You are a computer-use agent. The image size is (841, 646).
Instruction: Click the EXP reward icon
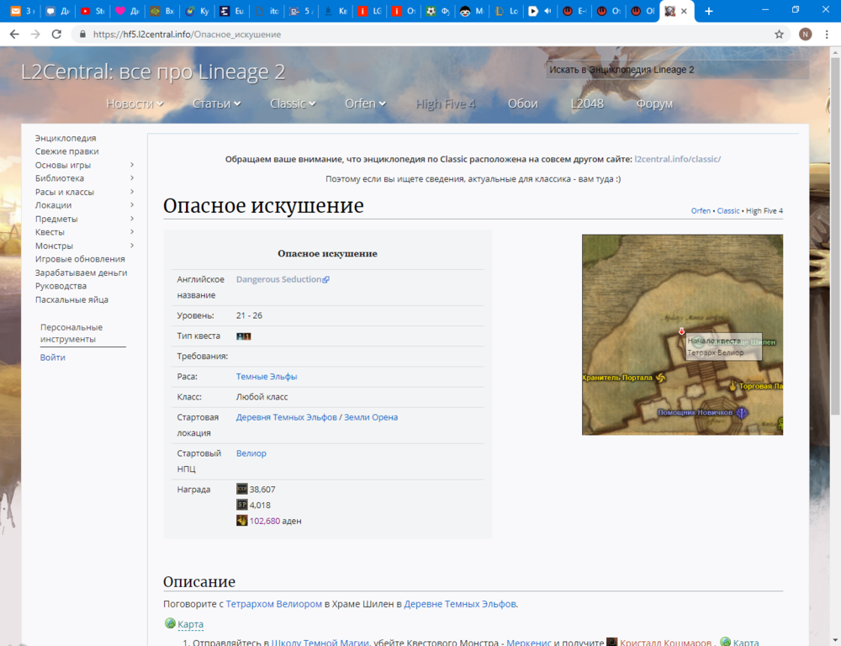click(x=242, y=489)
